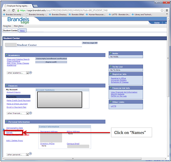The height and width of the screenshot is (162, 171).
Task: Click the go arrow beside other academic dropdown
Action: 31,73
